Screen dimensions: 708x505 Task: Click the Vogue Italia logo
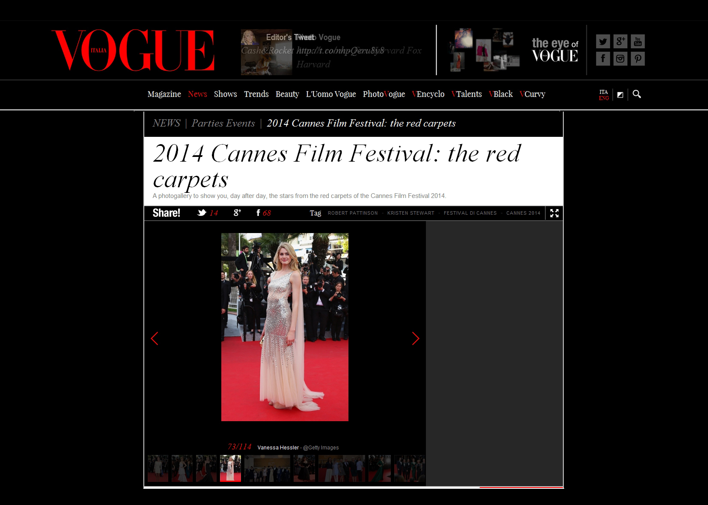coord(133,50)
